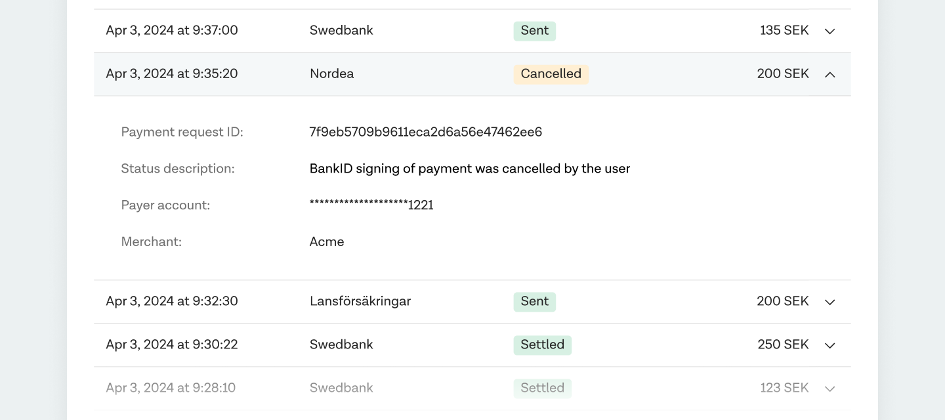Select the payment request ID value
This screenshot has width=945, height=420.
425,133
